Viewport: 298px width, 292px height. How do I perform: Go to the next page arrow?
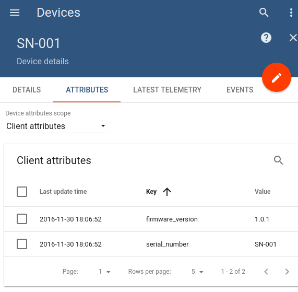[x=287, y=272]
